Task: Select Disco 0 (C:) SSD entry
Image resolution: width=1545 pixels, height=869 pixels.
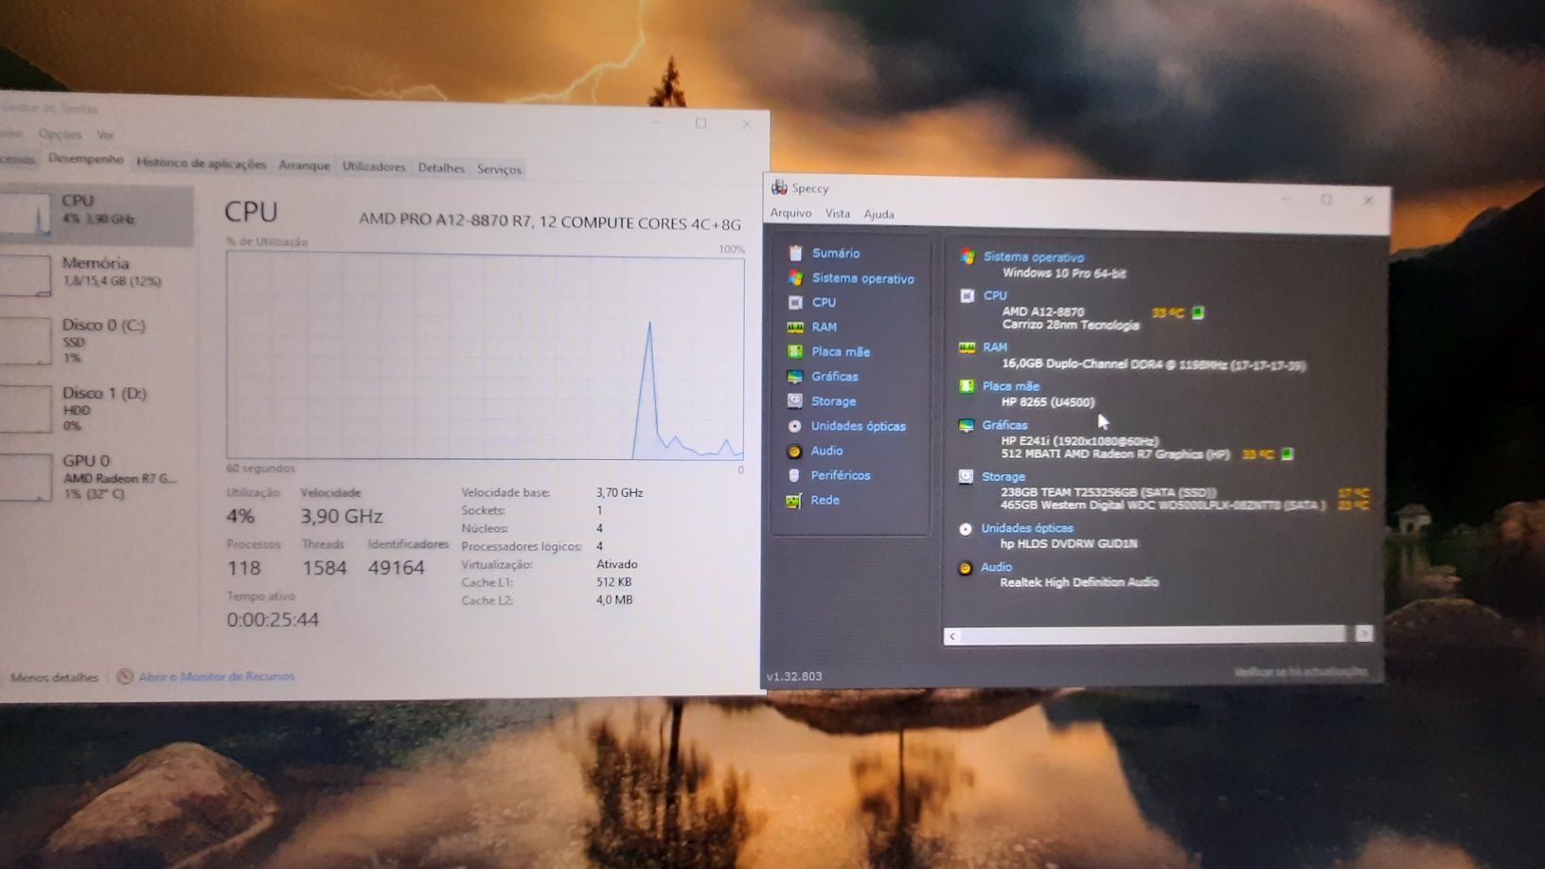Action: [x=95, y=341]
